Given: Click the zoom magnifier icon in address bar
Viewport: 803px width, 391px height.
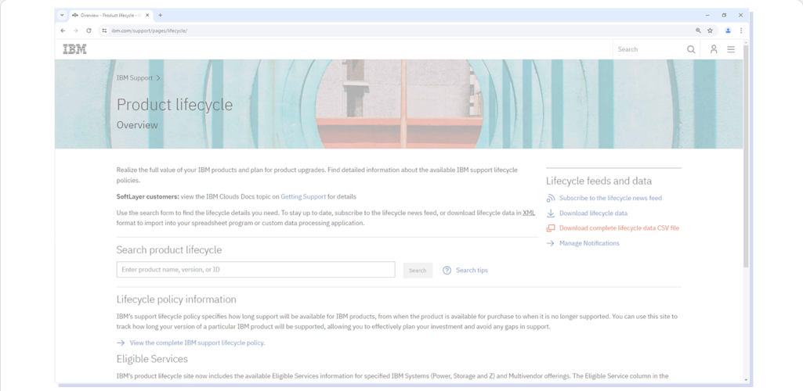Looking at the screenshot, I should coord(698,30).
